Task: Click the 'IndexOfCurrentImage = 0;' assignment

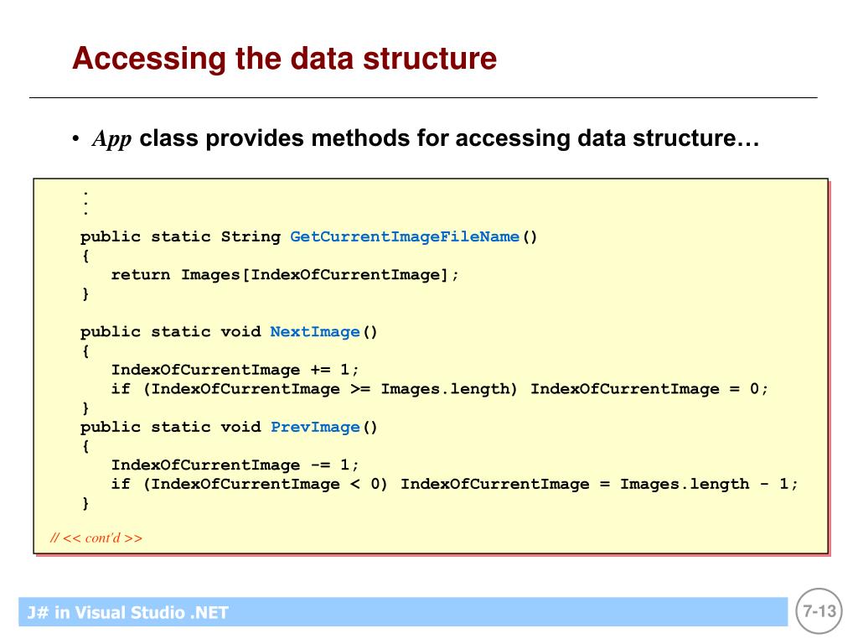Action: pos(649,389)
